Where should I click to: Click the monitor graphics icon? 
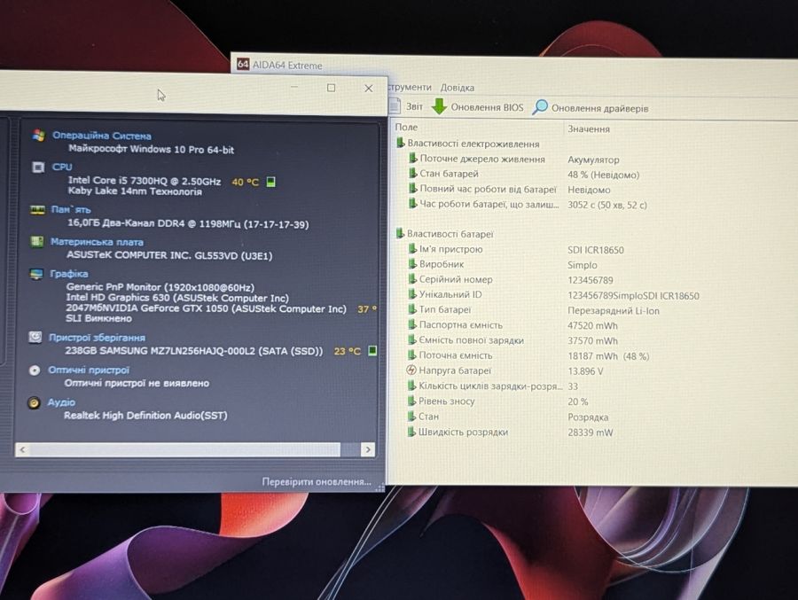(36, 274)
